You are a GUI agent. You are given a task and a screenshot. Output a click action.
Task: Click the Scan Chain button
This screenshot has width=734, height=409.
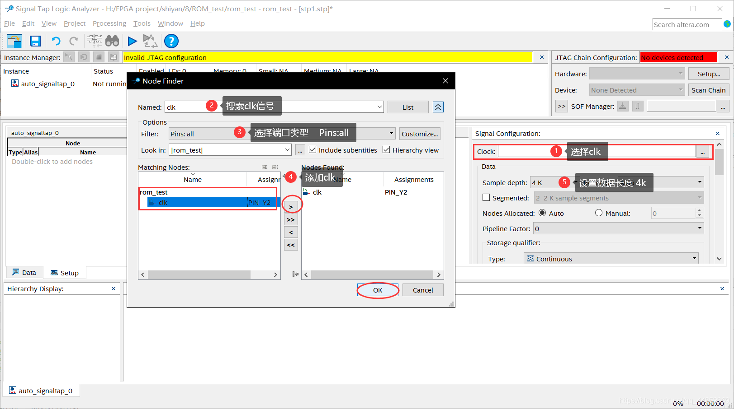708,90
